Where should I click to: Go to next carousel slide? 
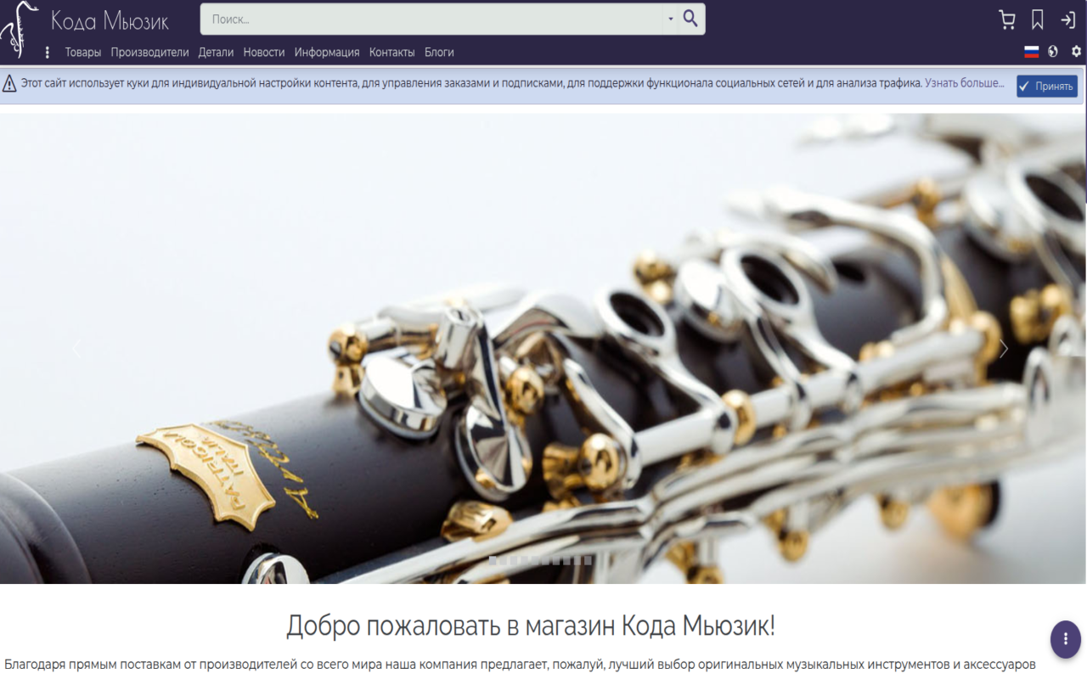point(1004,348)
